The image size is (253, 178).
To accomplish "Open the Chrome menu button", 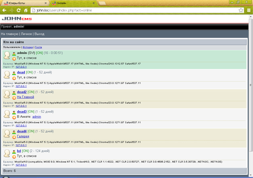I will [249, 10].
